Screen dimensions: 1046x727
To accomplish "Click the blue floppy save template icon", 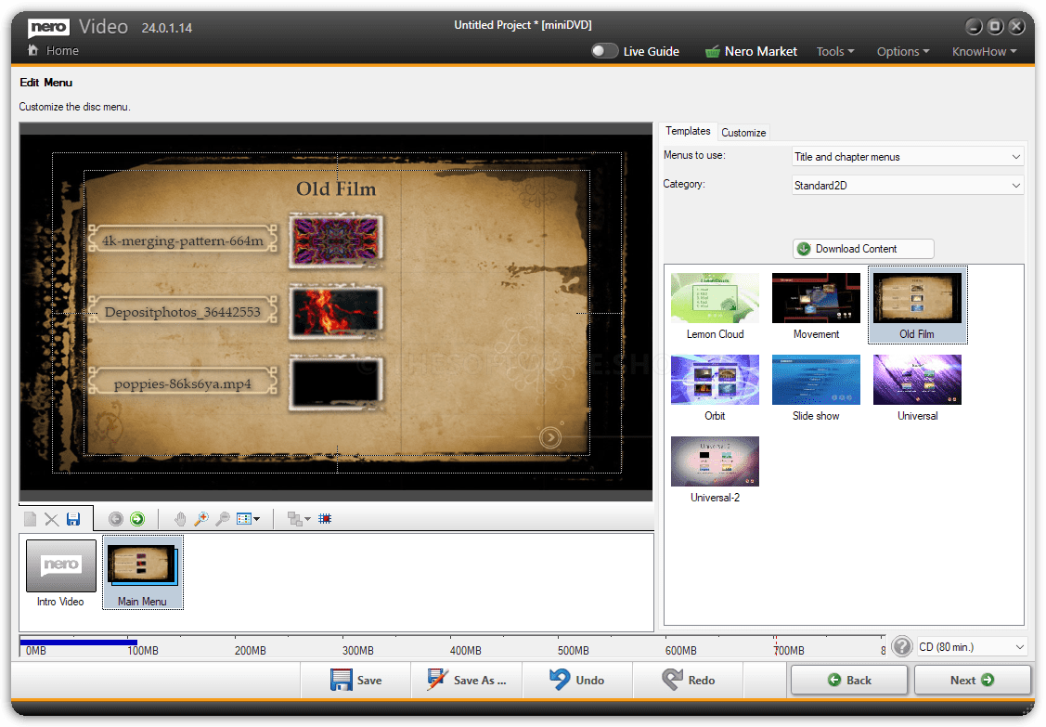I will [73, 519].
